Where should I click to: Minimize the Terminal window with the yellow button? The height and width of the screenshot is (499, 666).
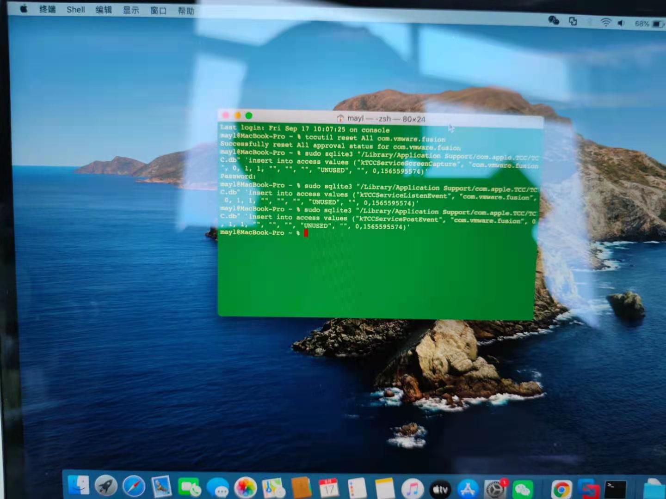237,115
